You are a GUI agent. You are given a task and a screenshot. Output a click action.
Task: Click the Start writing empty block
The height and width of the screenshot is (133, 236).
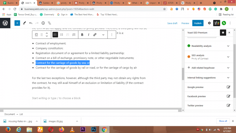pos(56,98)
